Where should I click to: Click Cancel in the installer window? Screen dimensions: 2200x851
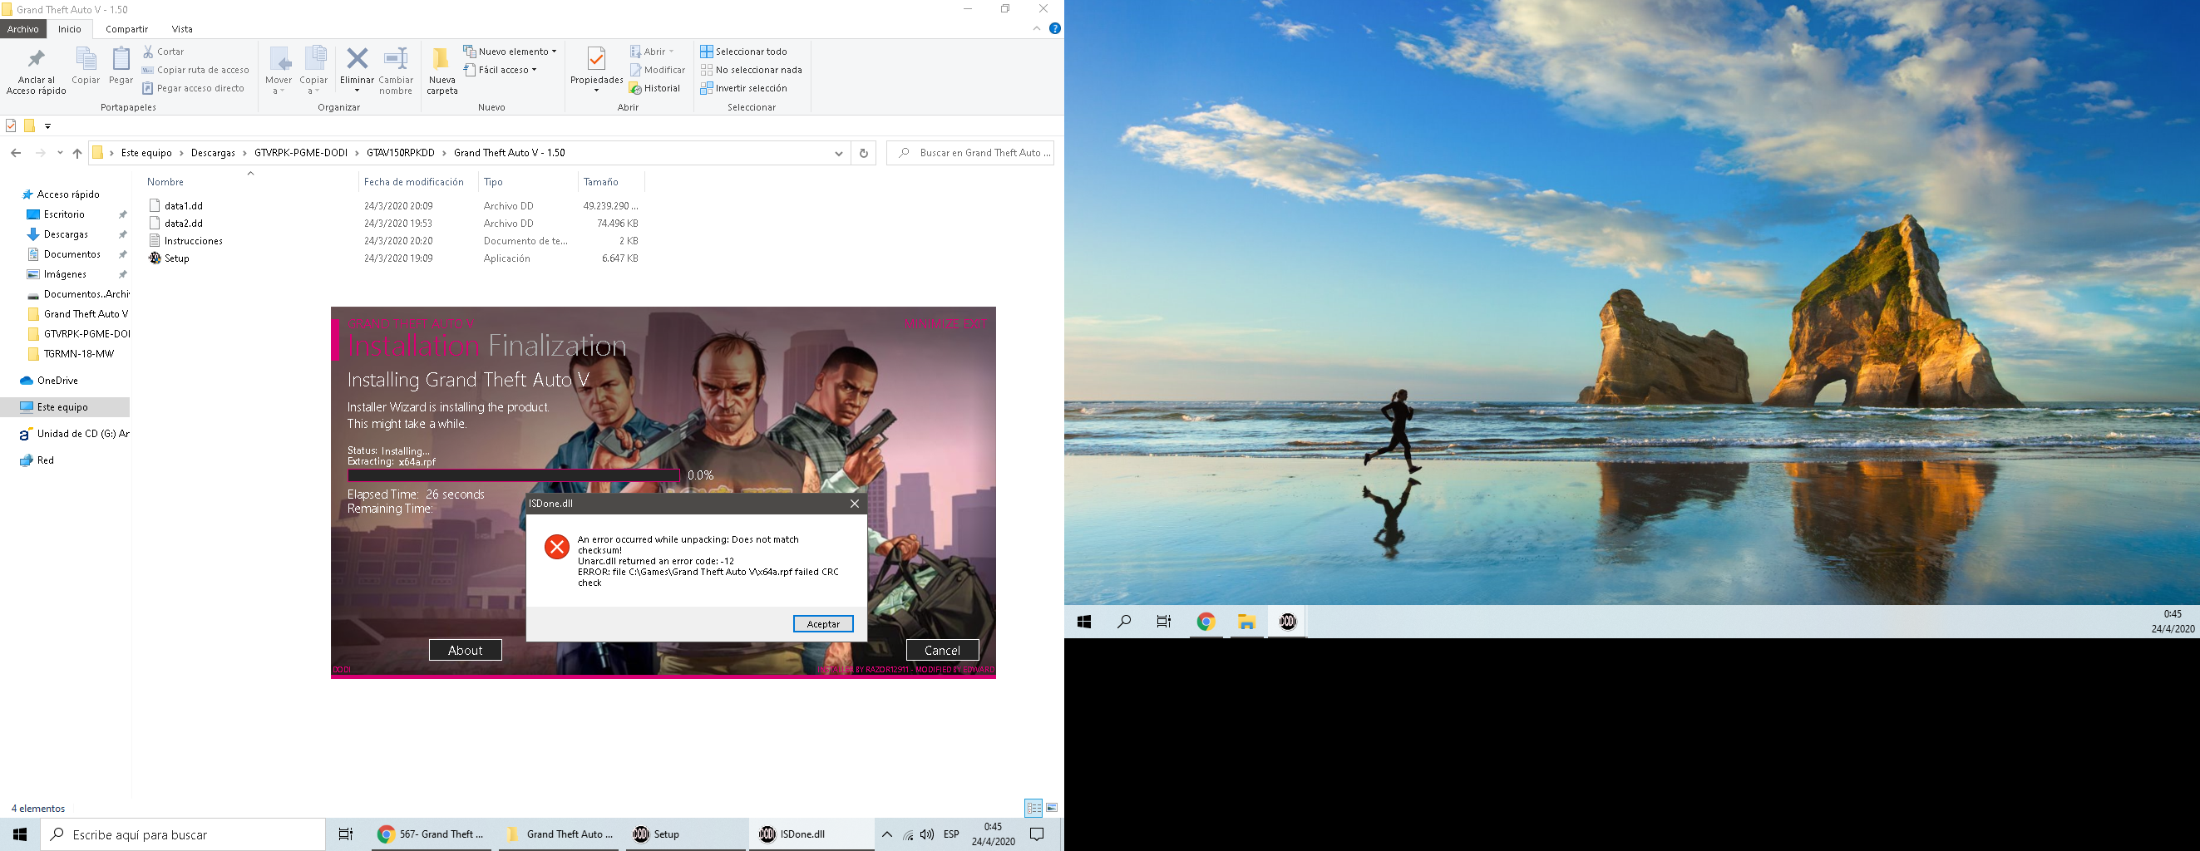pos(942,650)
